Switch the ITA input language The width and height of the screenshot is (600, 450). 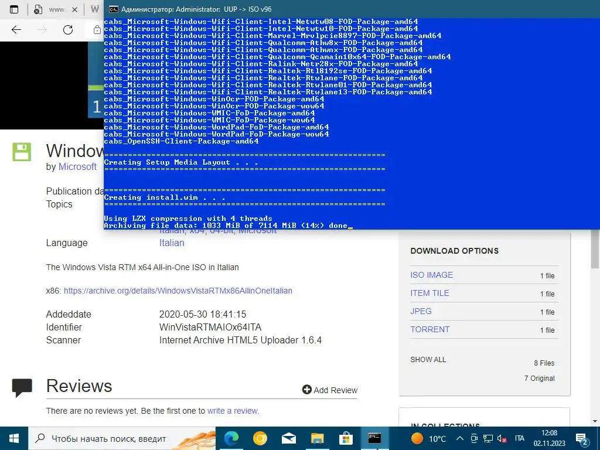click(519, 438)
